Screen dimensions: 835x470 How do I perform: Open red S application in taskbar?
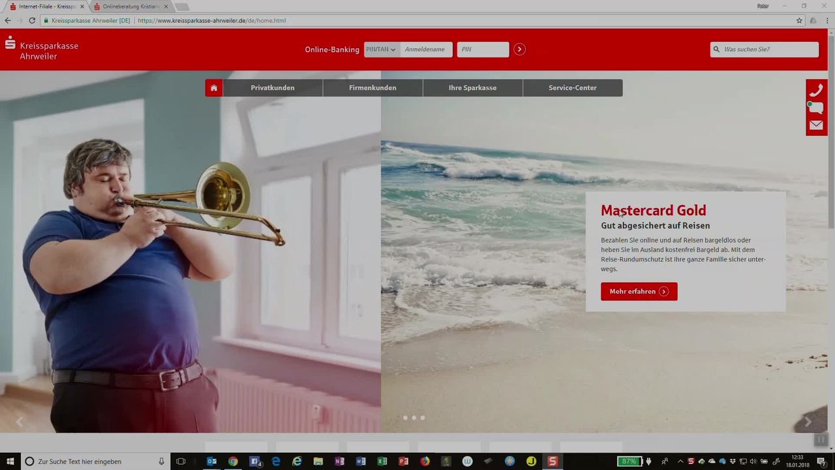(x=553, y=461)
